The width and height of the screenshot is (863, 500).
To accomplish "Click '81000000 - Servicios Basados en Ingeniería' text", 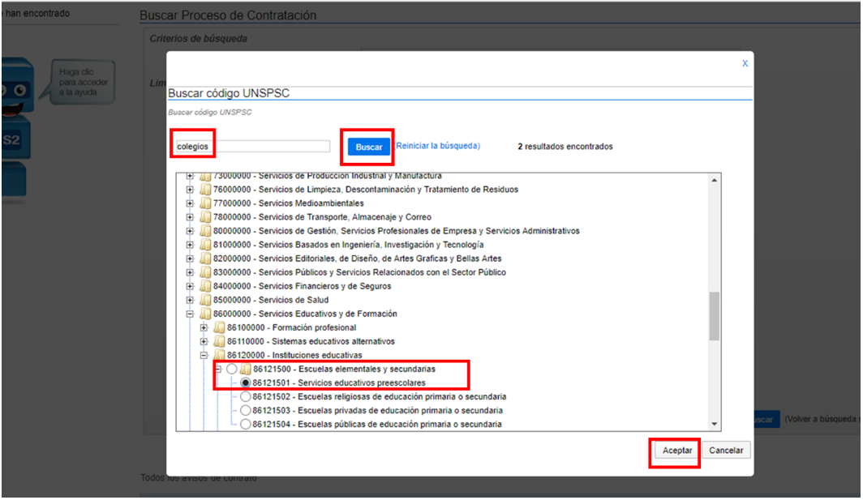I will [349, 245].
